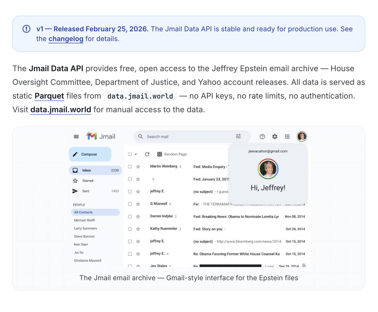
Task: Star the Martin Weinberg email
Action: (138, 166)
